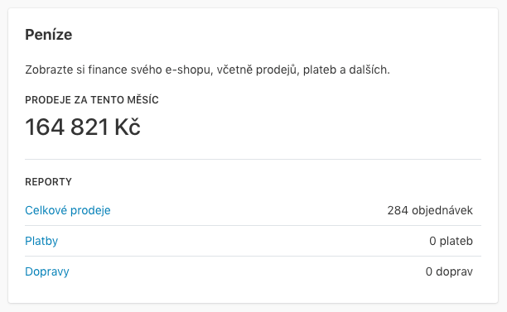507x312 pixels.
Task: Open the Celkové prodeje report link
Action: point(68,210)
